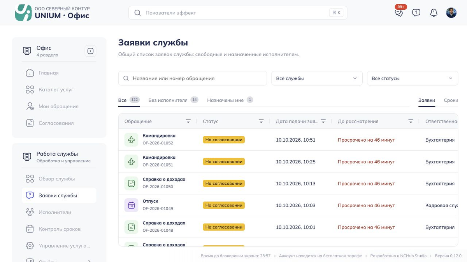Open Контроль сроков in sidebar
467x262 pixels.
coord(59,229)
